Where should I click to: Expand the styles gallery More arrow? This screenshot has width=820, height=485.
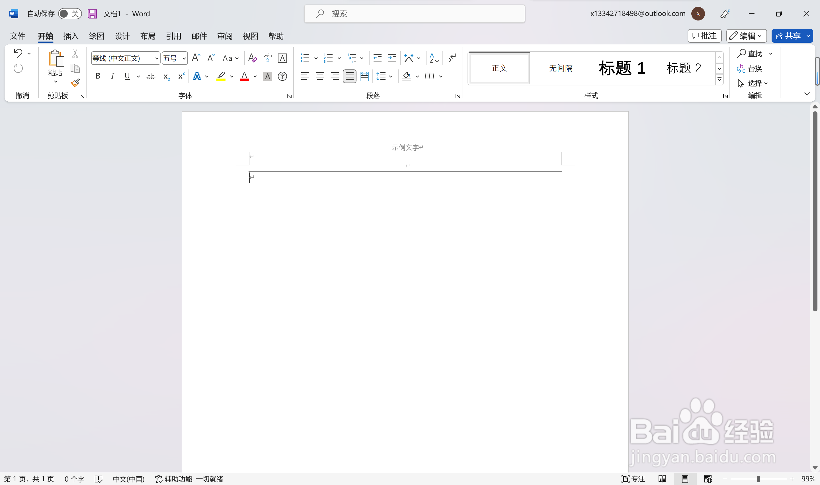pos(719,79)
